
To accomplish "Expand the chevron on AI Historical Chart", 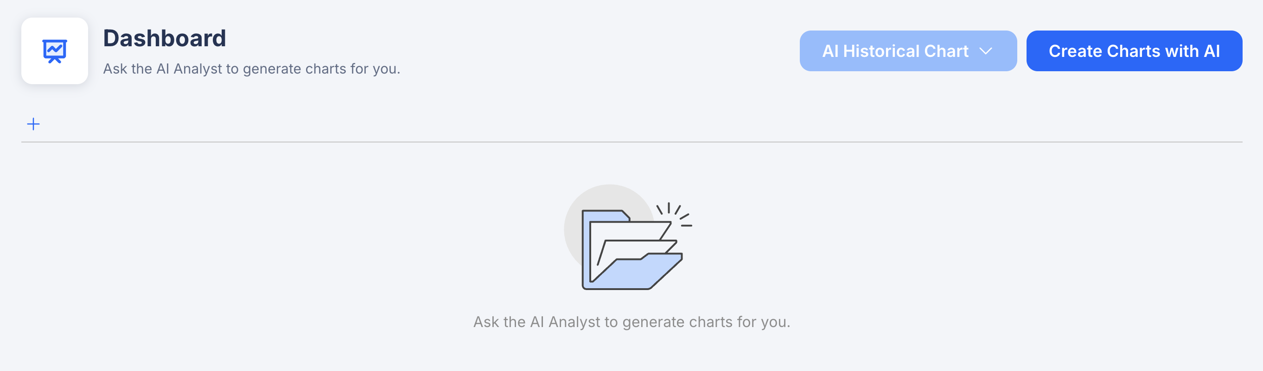I will click(x=985, y=51).
